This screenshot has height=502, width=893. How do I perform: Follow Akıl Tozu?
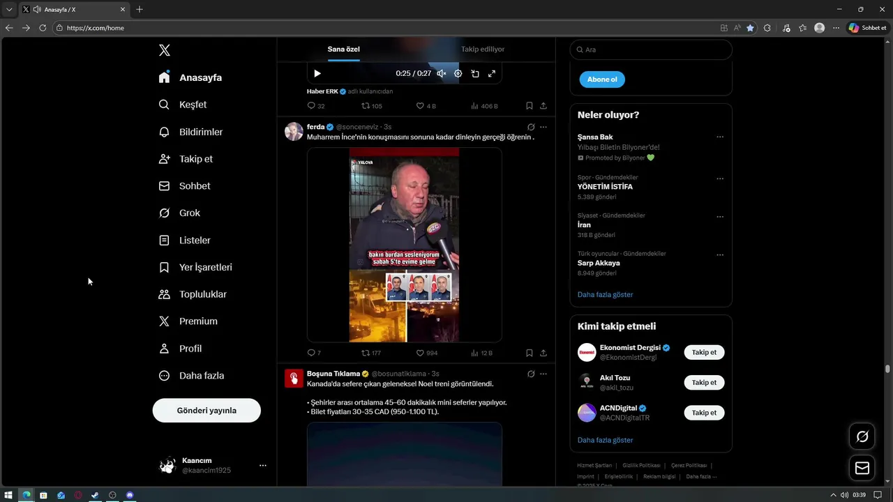click(x=704, y=383)
